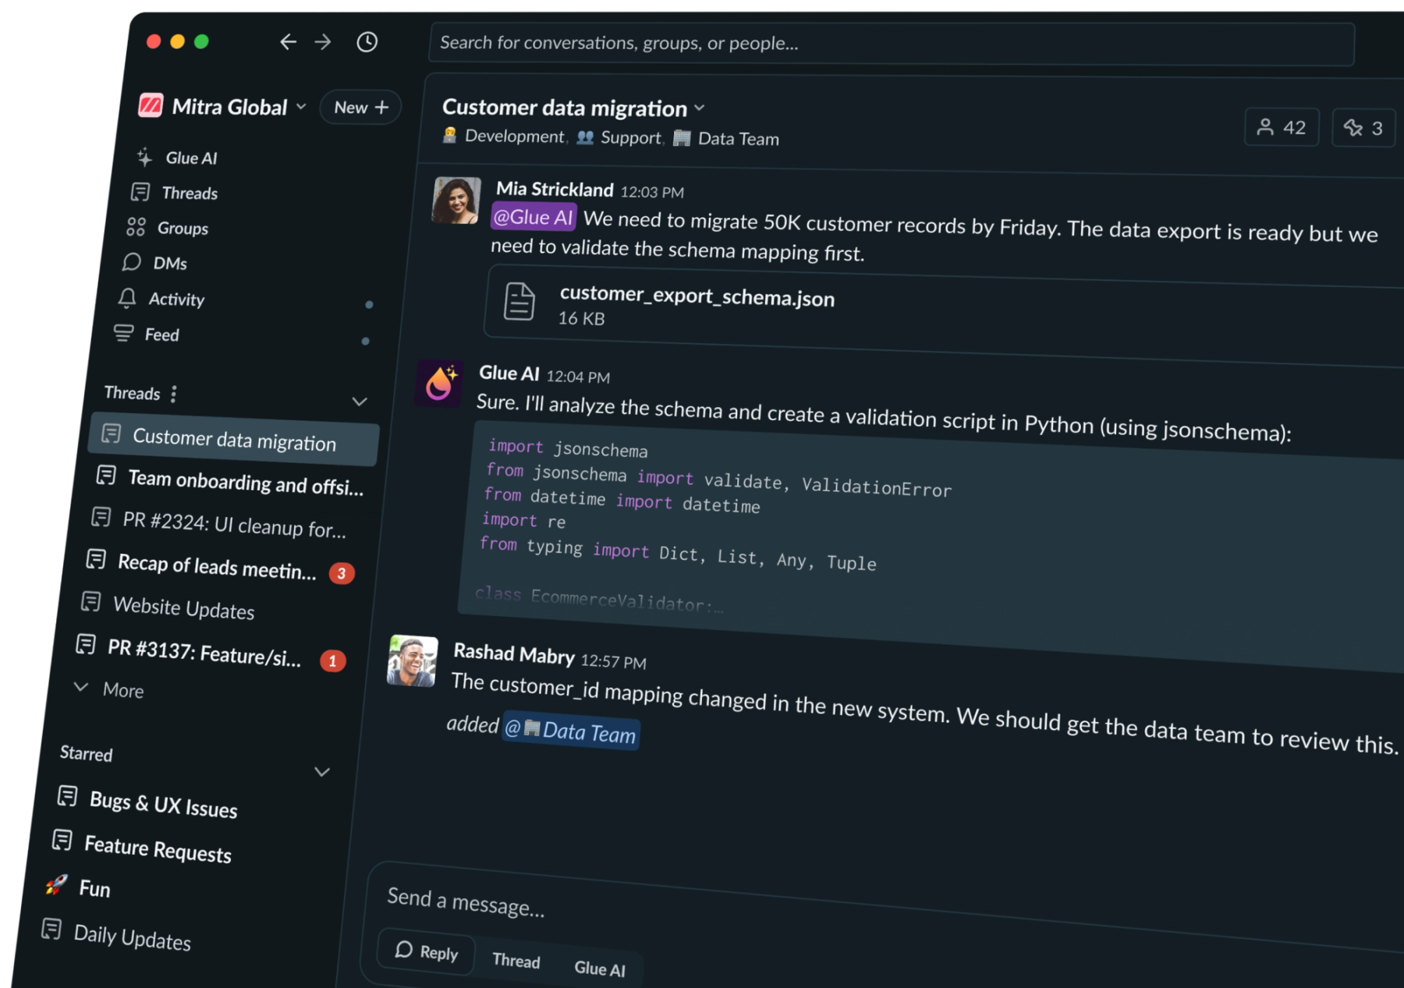This screenshot has height=988, width=1404.
Task: Open the Groups sidebar item
Action: pos(168,228)
